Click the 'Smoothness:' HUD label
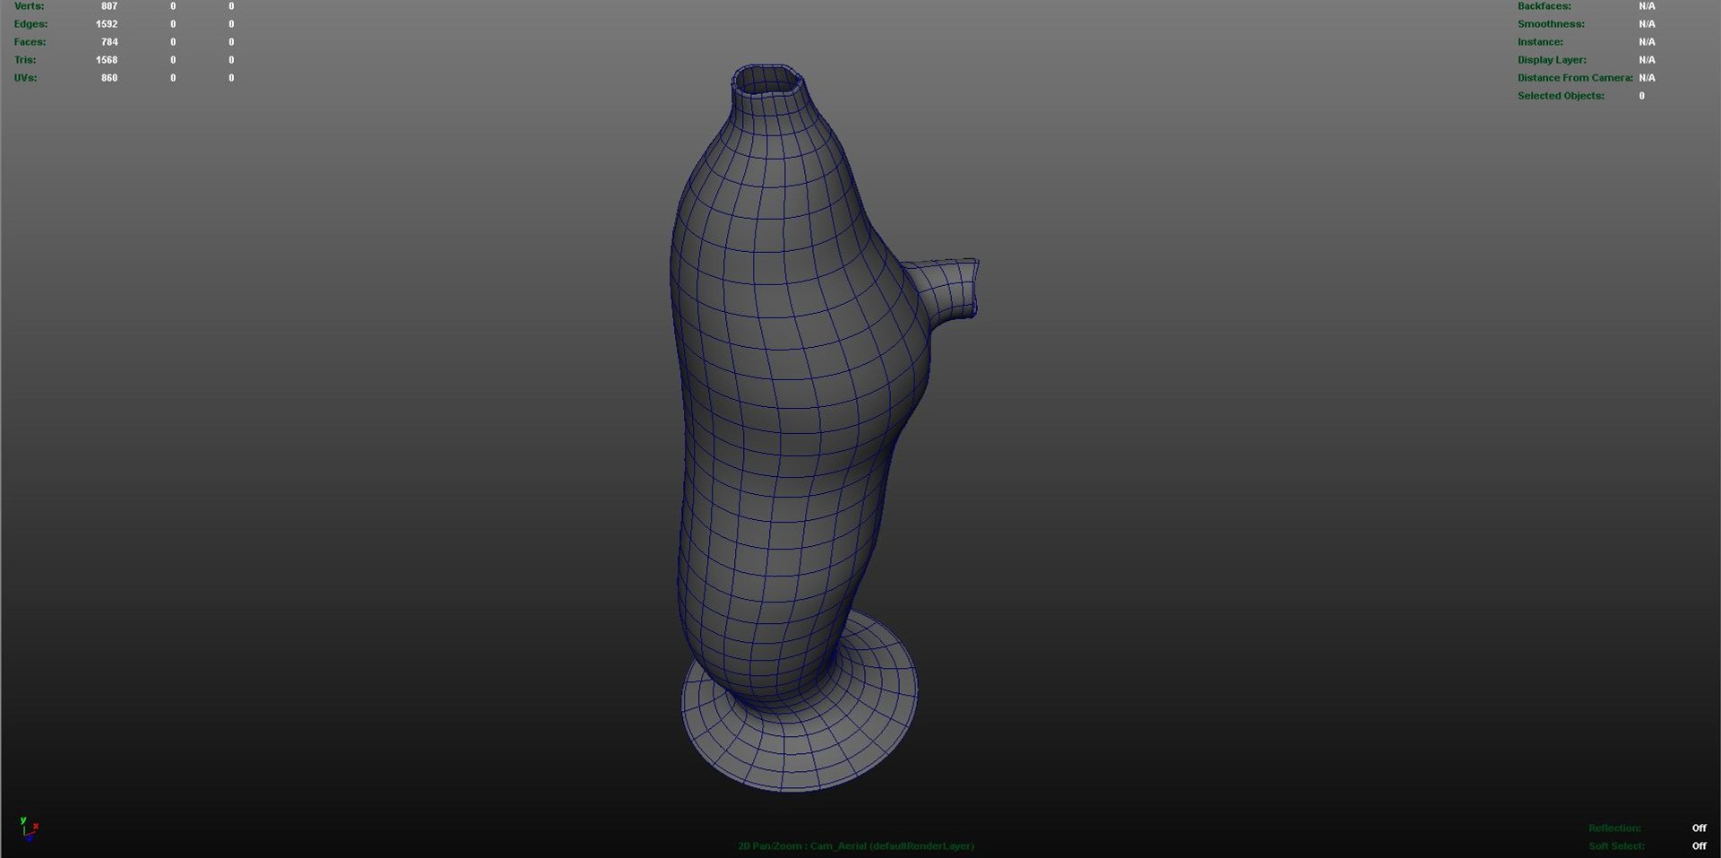The height and width of the screenshot is (858, 1721). [1551, 24]
